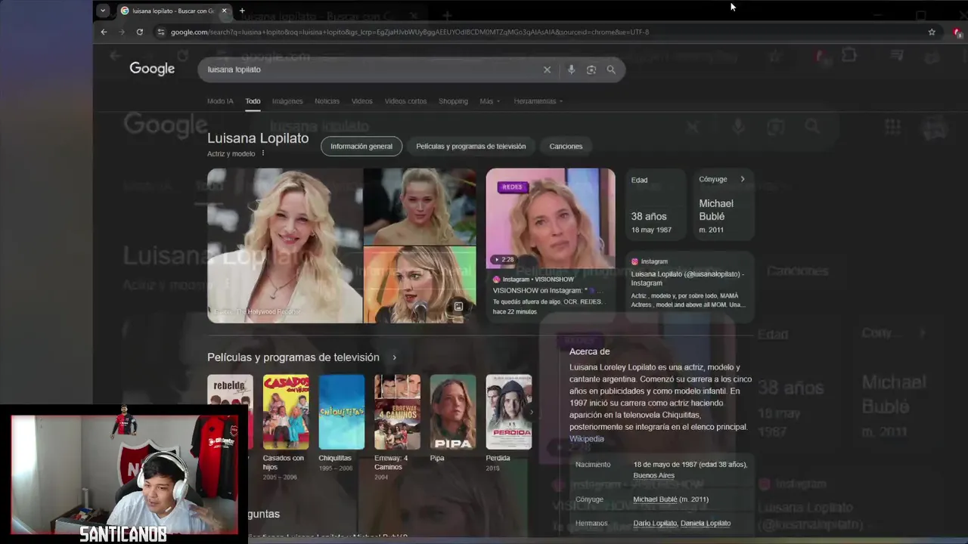Expand the Cónyuge card chevron
Viewport: 968px width, 544px height.
[743, 179]
